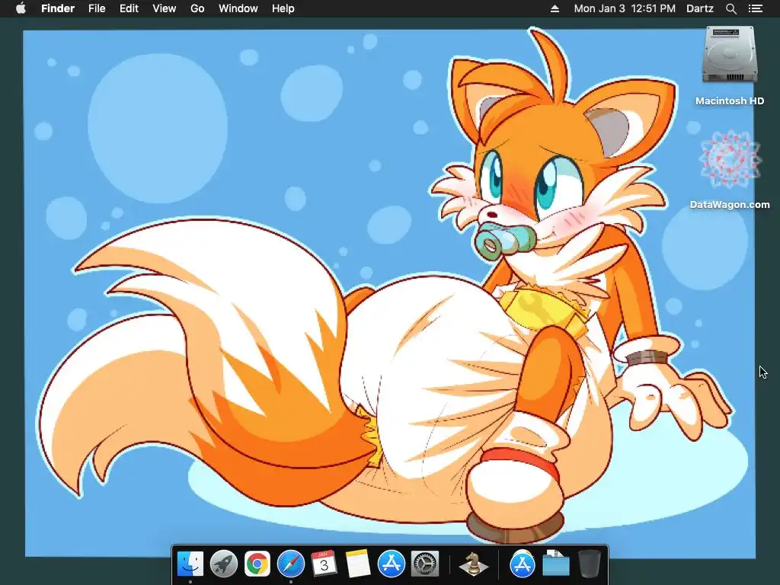The image size is (780, 585).
Task: Open Spotlight search magnifier
Action: [730, 8]
